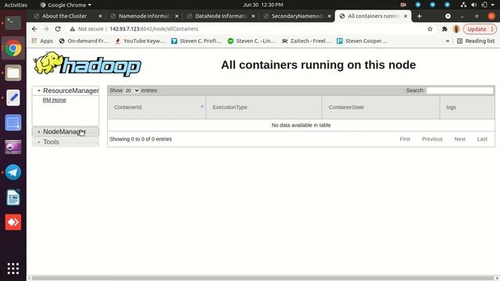Close the About the Cluster tab
Image resolution: width=500 pixels, height=281 pixels.
click(100, 16)
